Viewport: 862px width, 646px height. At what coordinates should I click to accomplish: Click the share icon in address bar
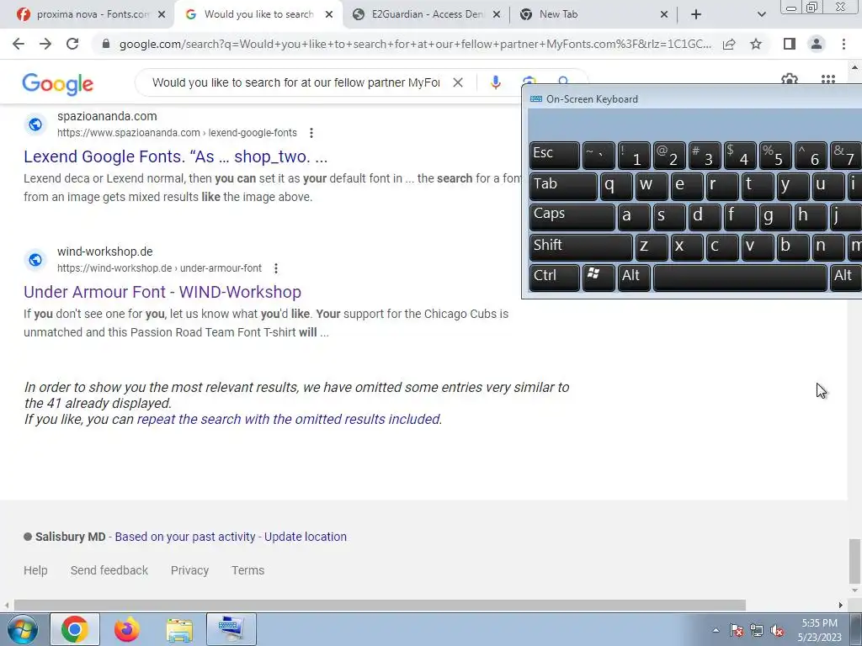tap(729, 44)
